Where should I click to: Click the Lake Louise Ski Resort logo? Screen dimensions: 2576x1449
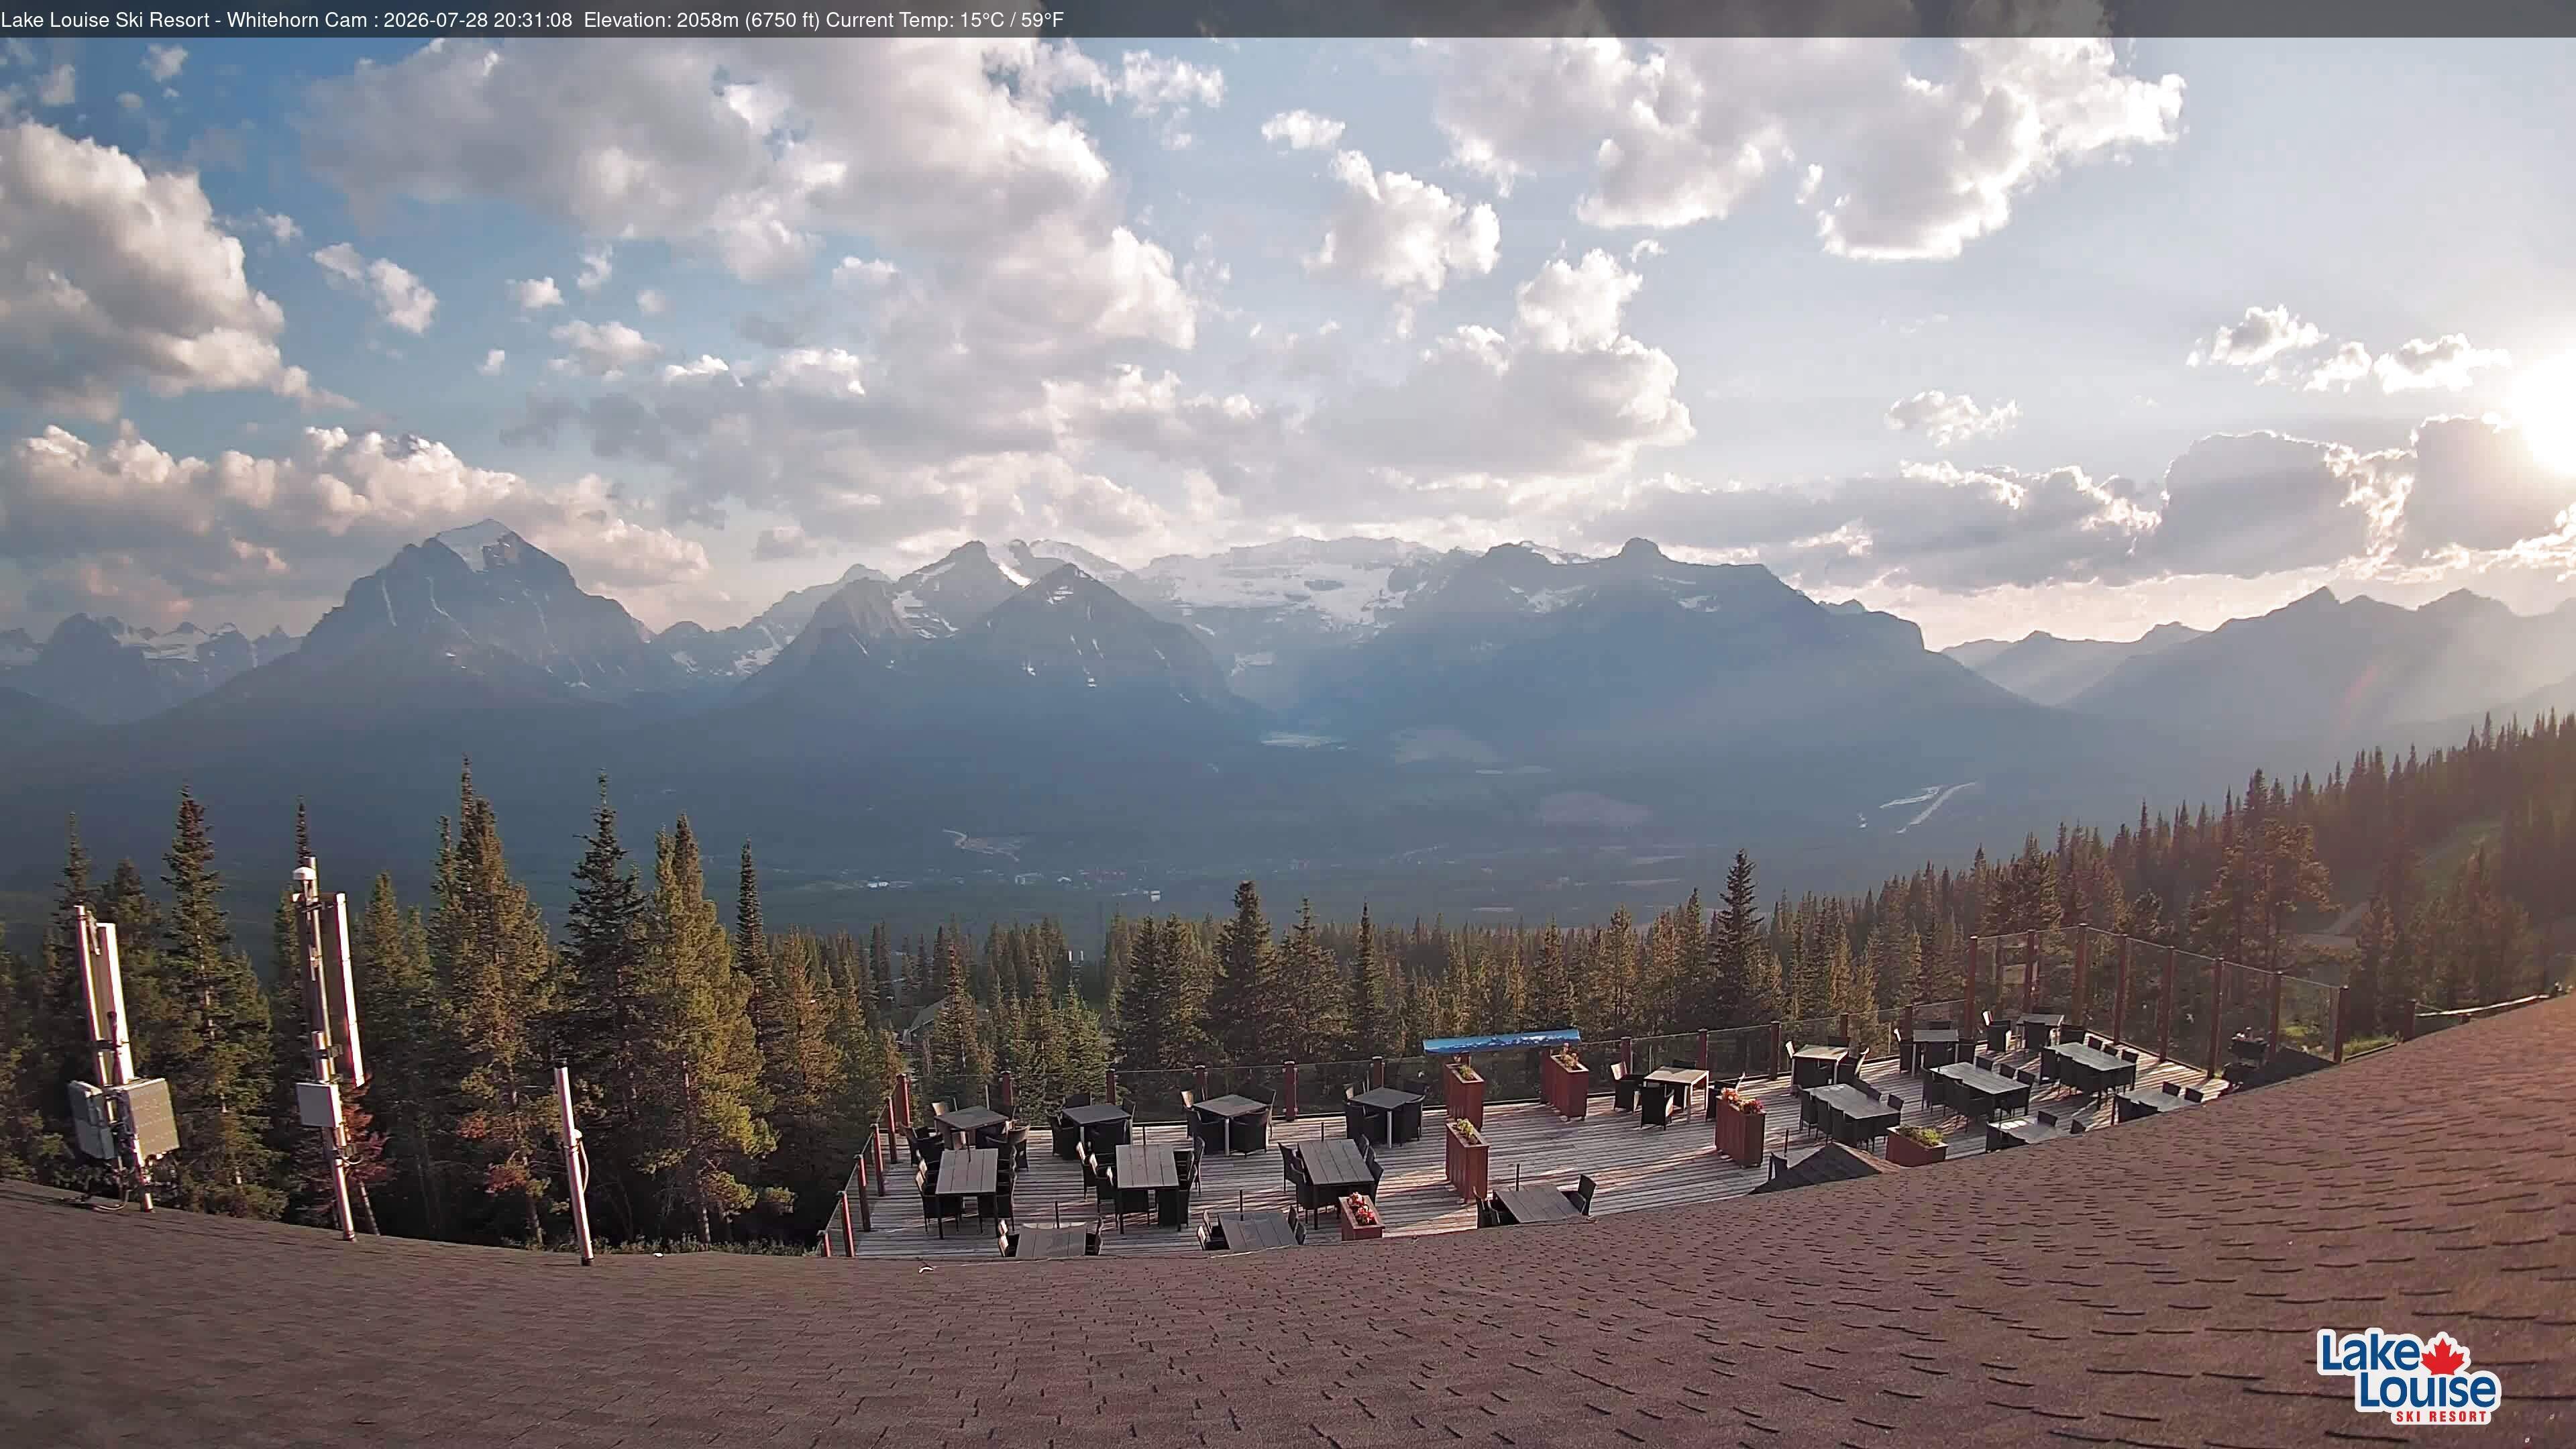coord(2408,1376)
